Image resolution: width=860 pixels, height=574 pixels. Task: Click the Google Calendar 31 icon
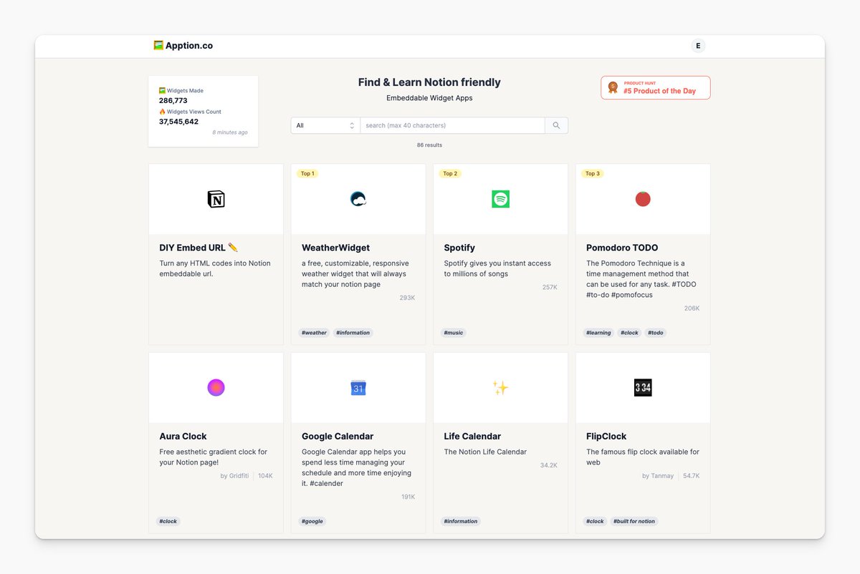point(358,388)
